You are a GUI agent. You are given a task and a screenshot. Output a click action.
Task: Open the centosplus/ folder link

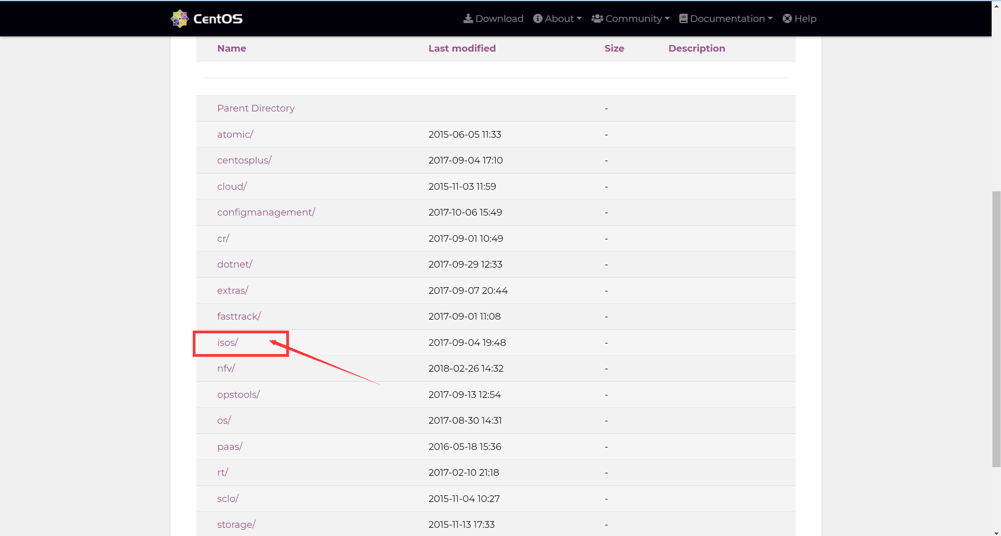tap(244, 160)
